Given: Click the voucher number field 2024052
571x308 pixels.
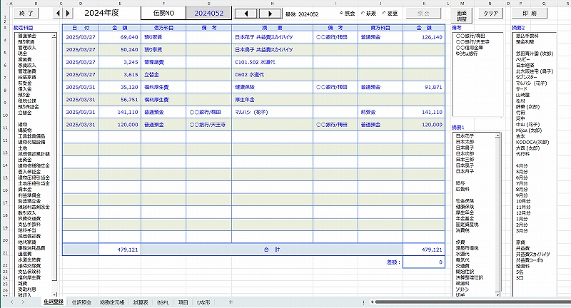Looking at the screenshot, I should coord(208,13).
